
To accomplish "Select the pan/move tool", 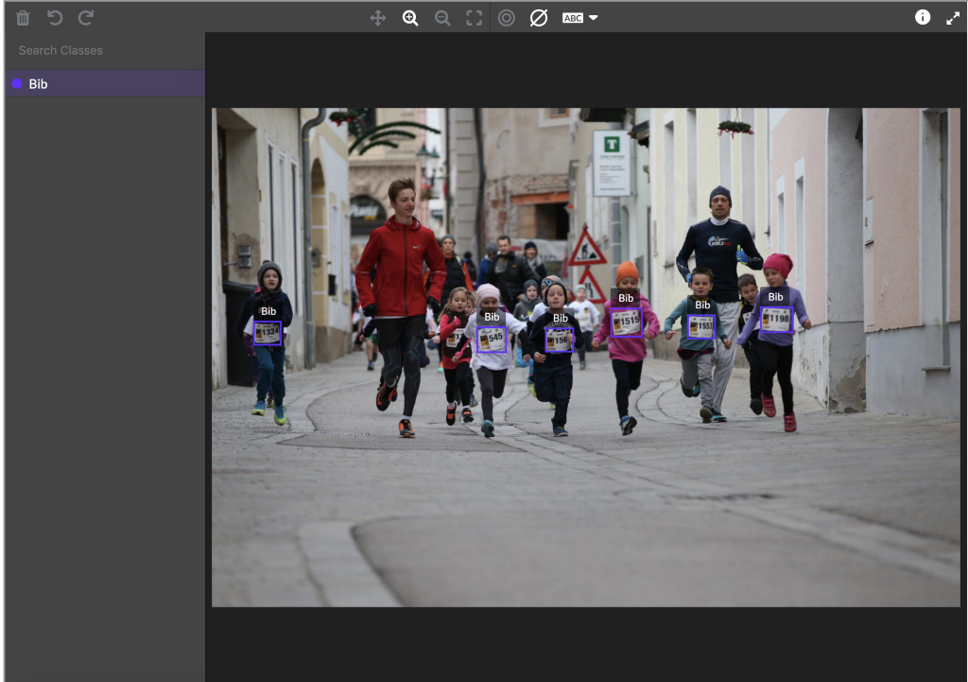I will pyautogui.click(x=377, y=18).
